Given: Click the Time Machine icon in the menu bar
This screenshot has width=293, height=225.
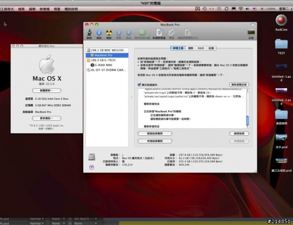Looking at the screenshot, I should (205, 9).
